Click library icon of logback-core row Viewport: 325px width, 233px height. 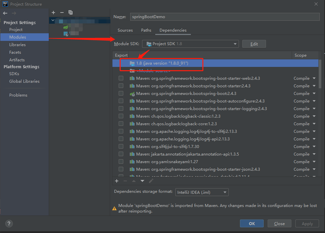pos(132,124)
